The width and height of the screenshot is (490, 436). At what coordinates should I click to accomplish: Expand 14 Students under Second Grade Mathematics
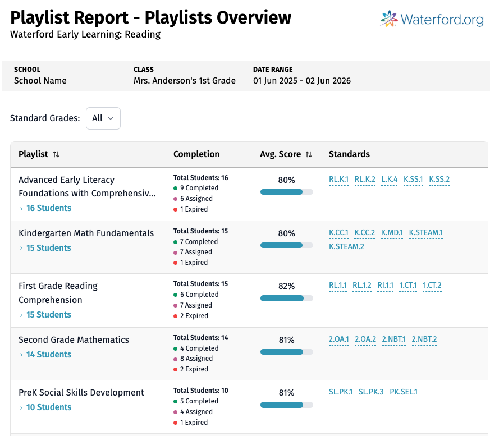point(48,355)
